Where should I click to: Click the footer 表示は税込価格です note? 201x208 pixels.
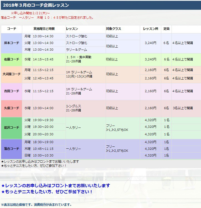click(x=36, y=205)
